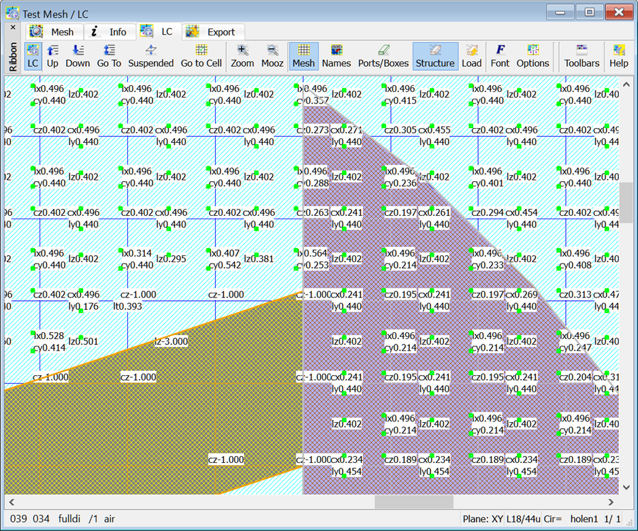Viewport: 638px width, 531px height.
Task: Click the 'Plane: XY' status entry
Action: pos(483,519)
